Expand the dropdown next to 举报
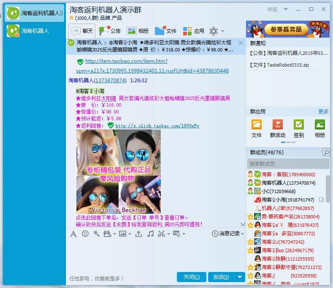The image size is (333, 288). [286, 9]
